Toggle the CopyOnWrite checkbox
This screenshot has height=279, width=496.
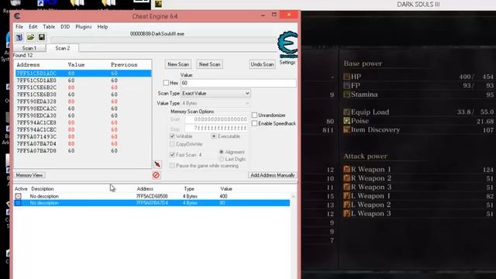point(172,144)
